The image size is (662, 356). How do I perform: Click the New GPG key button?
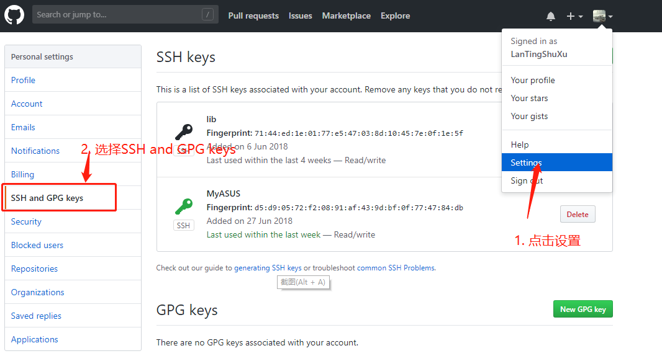point(583,309)
